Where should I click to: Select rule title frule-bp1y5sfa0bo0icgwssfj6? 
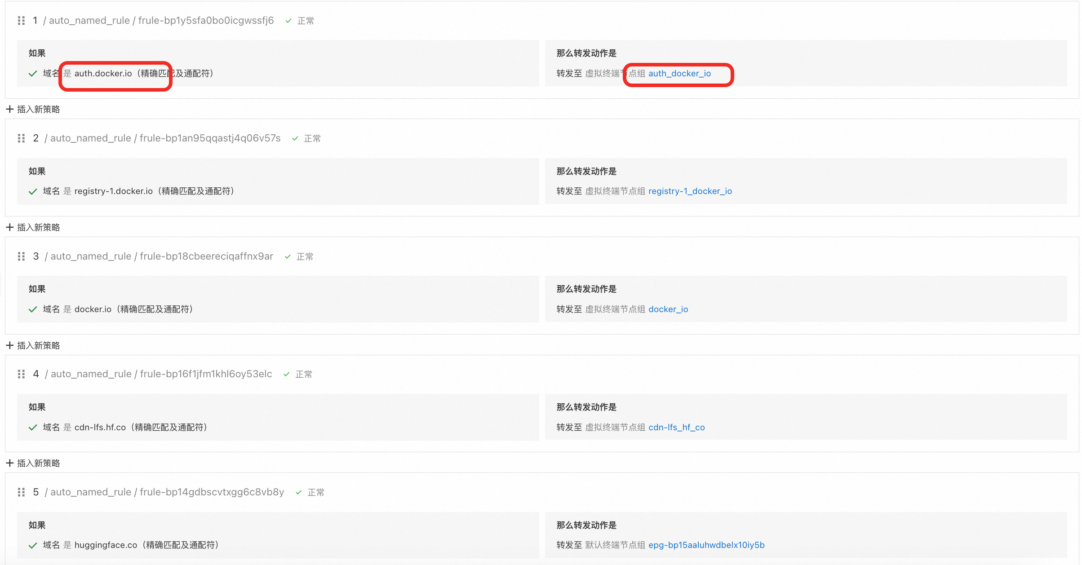206,21
